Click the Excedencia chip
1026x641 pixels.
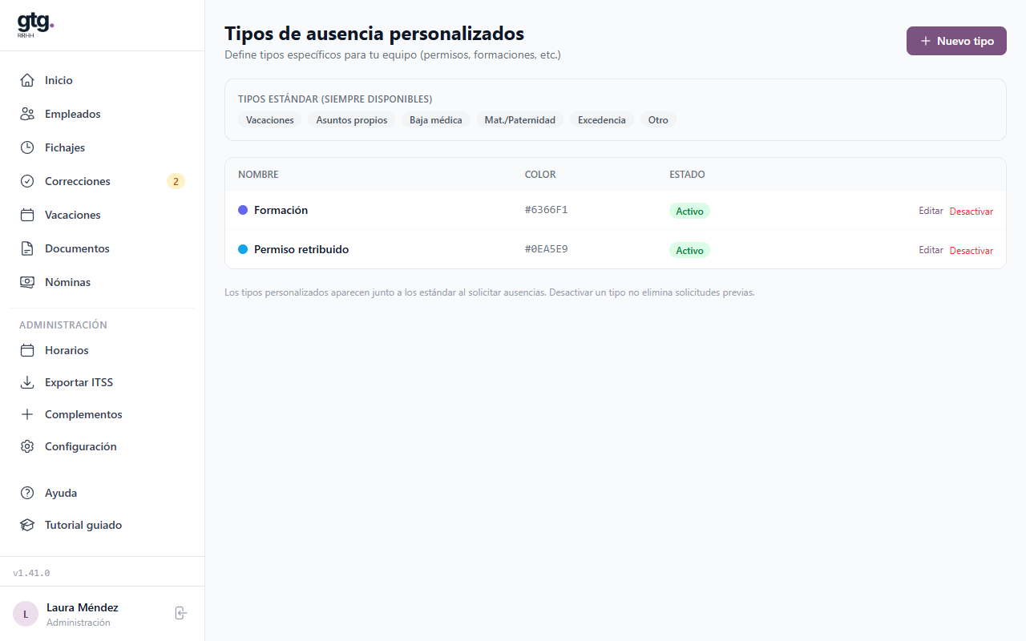[602, 120]
